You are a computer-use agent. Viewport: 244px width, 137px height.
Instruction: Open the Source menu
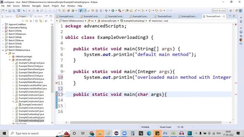coord(16,6)
